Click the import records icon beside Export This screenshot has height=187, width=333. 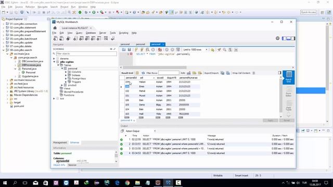[228, 73]
